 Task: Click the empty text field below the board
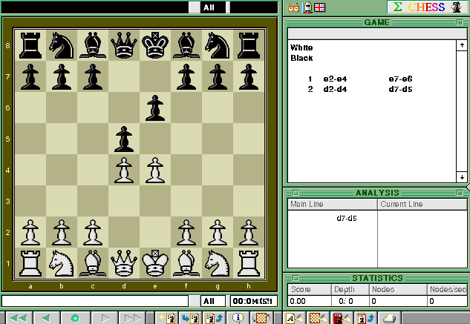click(x=95, y=301)
